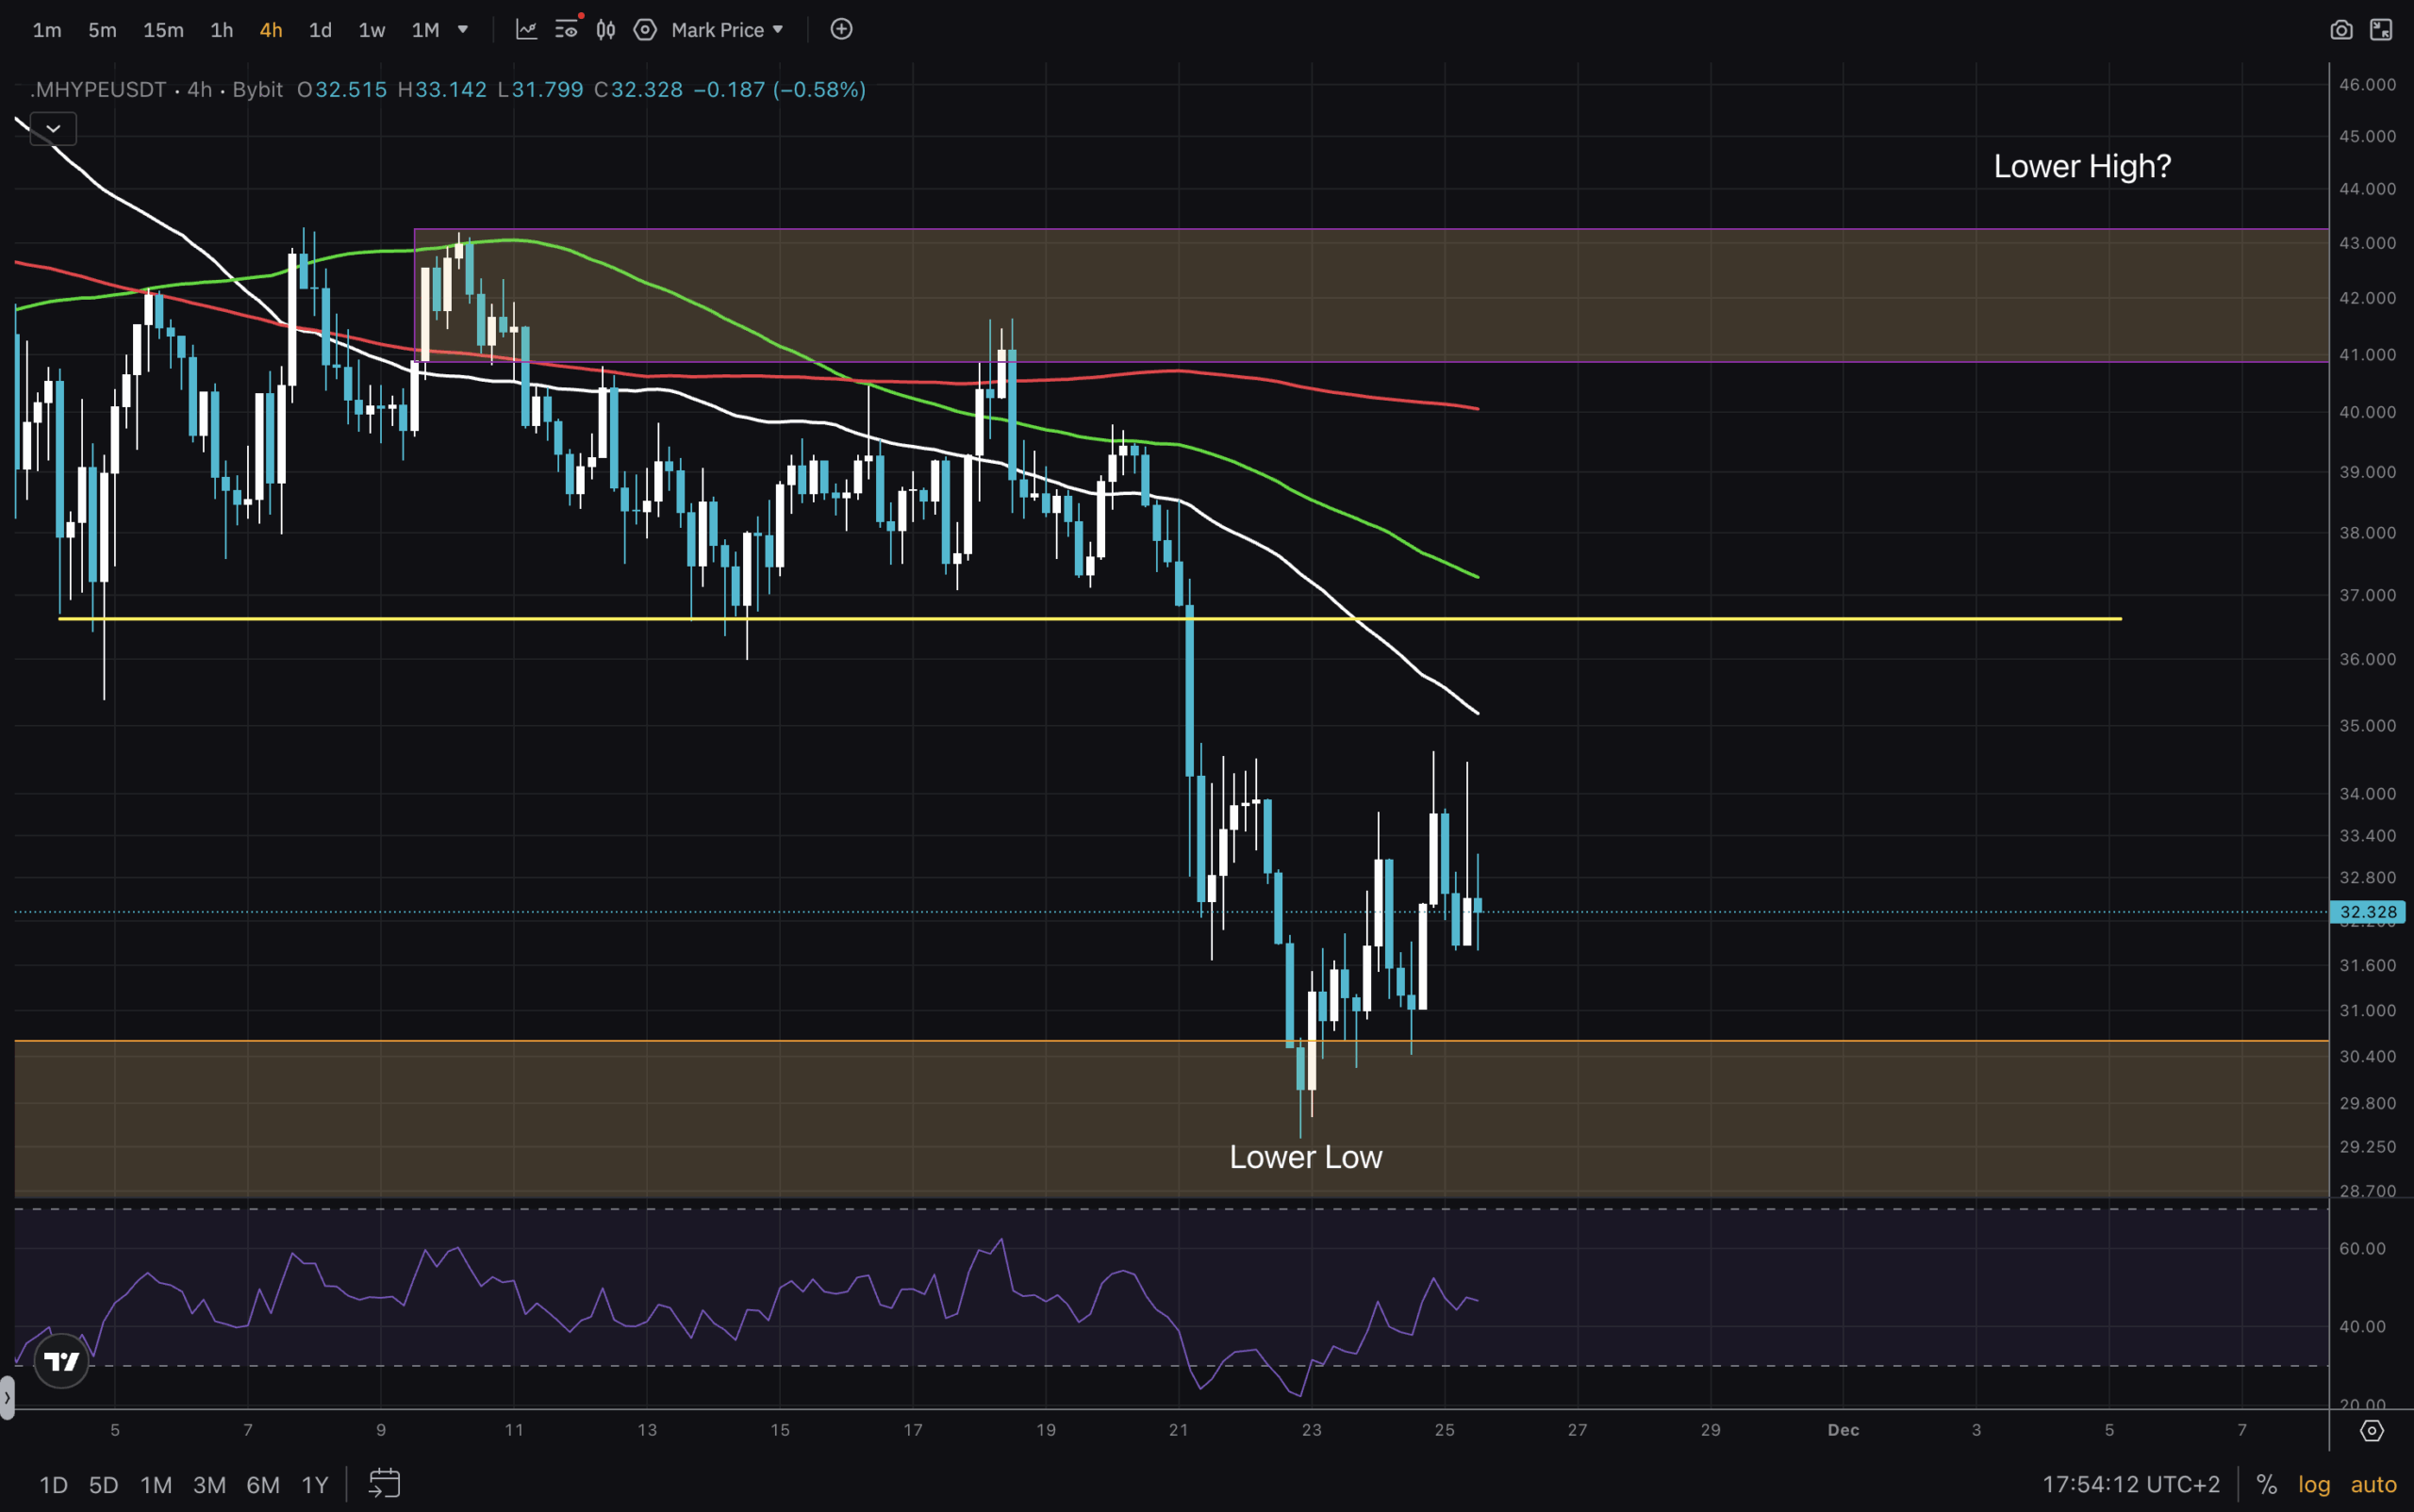2414x1512 pixels.
Task: Open chart settings hexagon icon
Action: 645,30
